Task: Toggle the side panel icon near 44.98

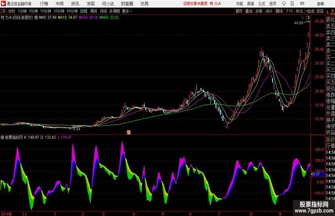Action: (x=308, y=18)
